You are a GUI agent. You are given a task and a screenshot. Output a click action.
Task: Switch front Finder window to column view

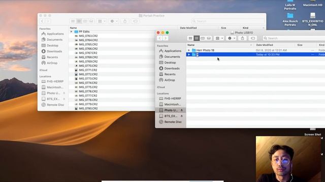(x=203, y=38)
